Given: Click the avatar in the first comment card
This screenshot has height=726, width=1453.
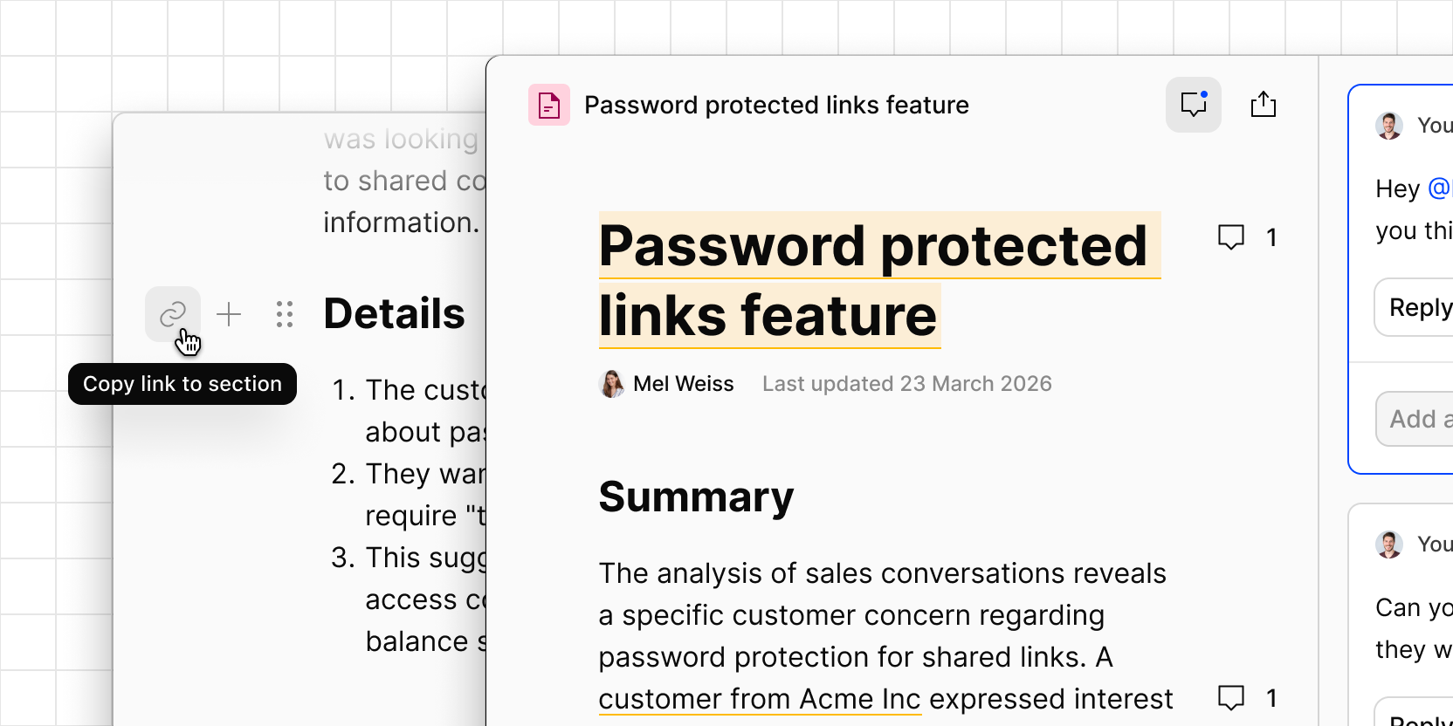Looking at the screenshot, I should tap(1389, 126).
